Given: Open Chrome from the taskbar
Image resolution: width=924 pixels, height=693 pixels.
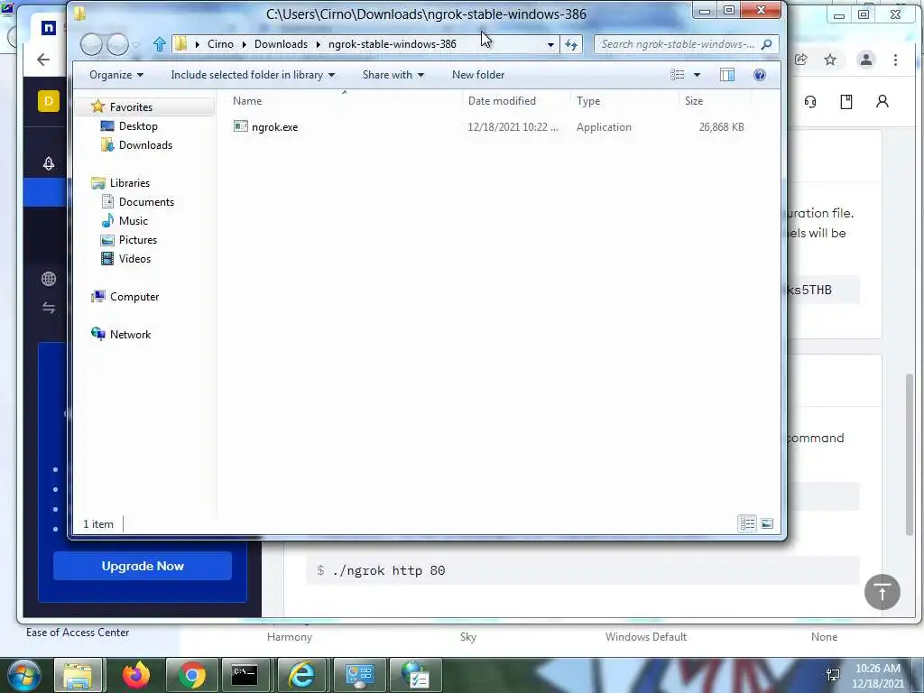Looking at the screenshot, I should tap(191, 675).
